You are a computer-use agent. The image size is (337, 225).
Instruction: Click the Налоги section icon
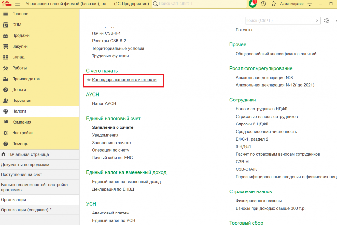6,111
